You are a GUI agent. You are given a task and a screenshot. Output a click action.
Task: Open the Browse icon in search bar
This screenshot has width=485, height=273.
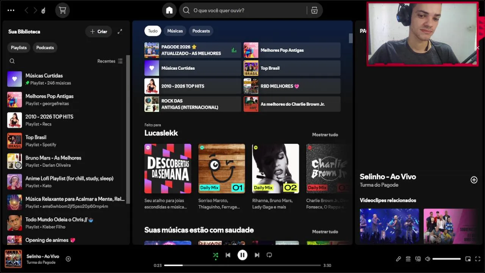[314, 10]
